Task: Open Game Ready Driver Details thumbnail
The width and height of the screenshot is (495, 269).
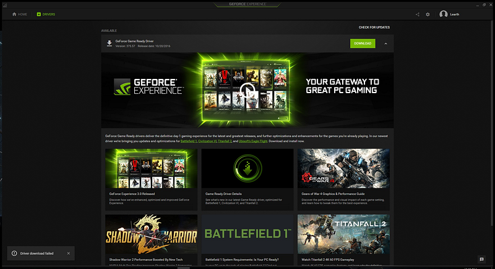Action: coord(247,168)
